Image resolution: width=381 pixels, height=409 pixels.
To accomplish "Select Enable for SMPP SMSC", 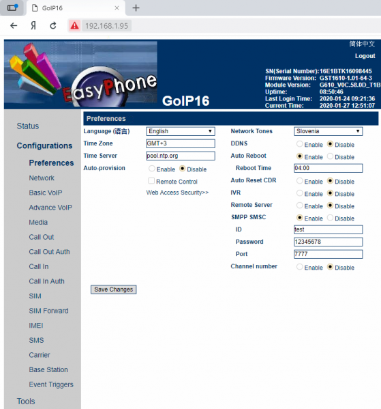I will coord(300,218).
